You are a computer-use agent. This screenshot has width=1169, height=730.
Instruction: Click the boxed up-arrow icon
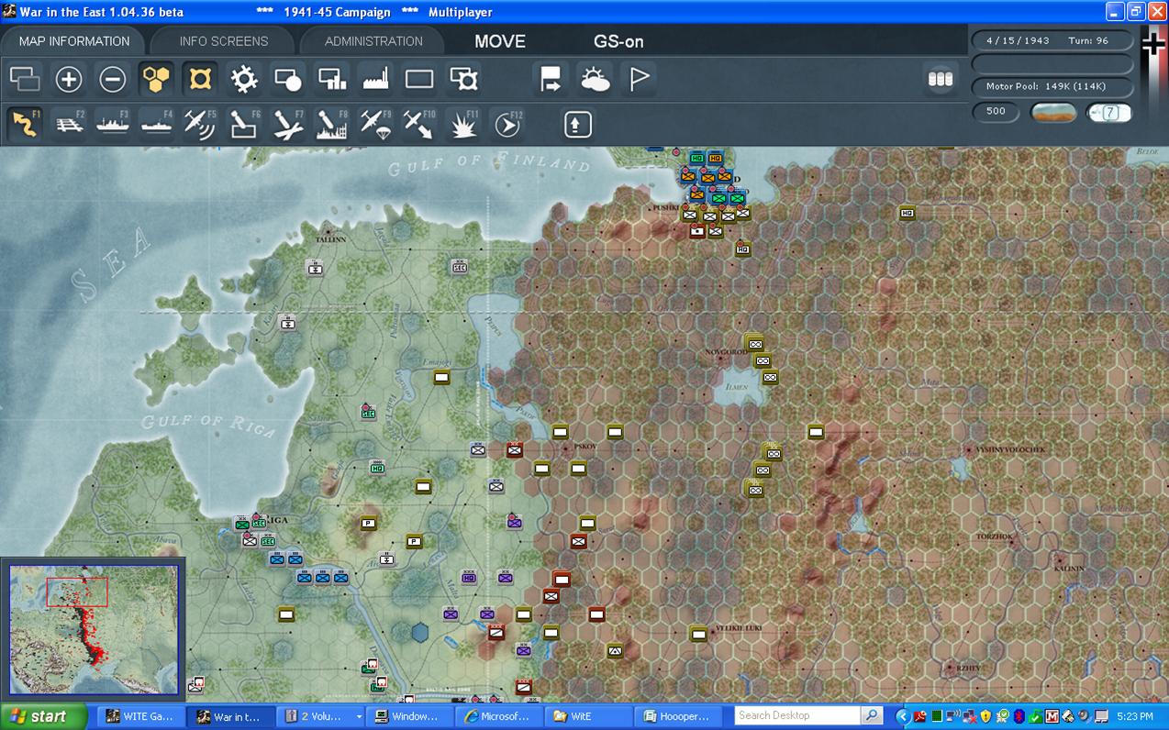(577, 124)
